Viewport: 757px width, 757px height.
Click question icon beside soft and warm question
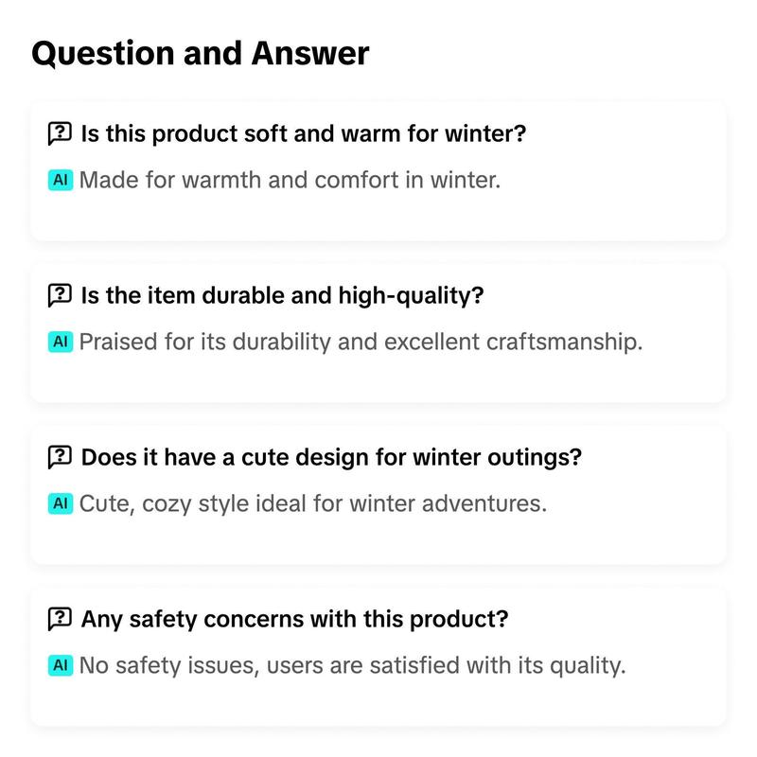click(x=60, y=133)
